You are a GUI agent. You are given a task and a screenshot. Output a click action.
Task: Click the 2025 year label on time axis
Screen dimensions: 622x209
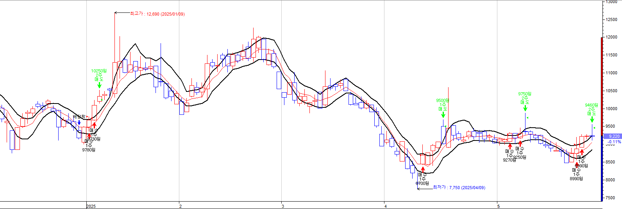(x=91, y=206)
